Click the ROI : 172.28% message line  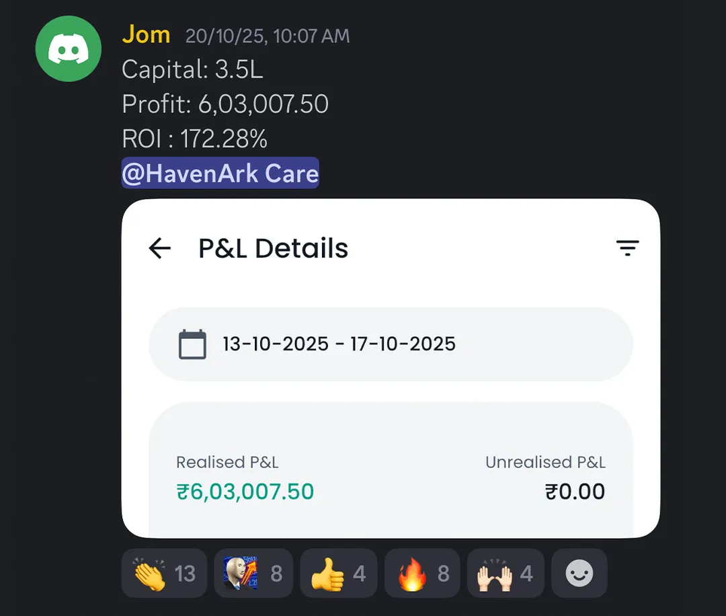click(195, 139)
